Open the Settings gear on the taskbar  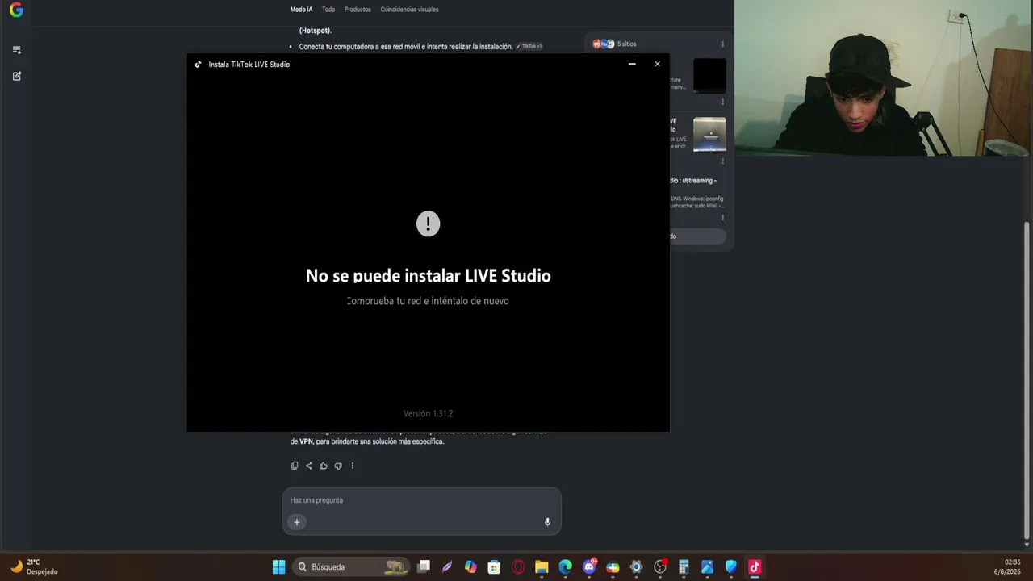coord(636,566)
